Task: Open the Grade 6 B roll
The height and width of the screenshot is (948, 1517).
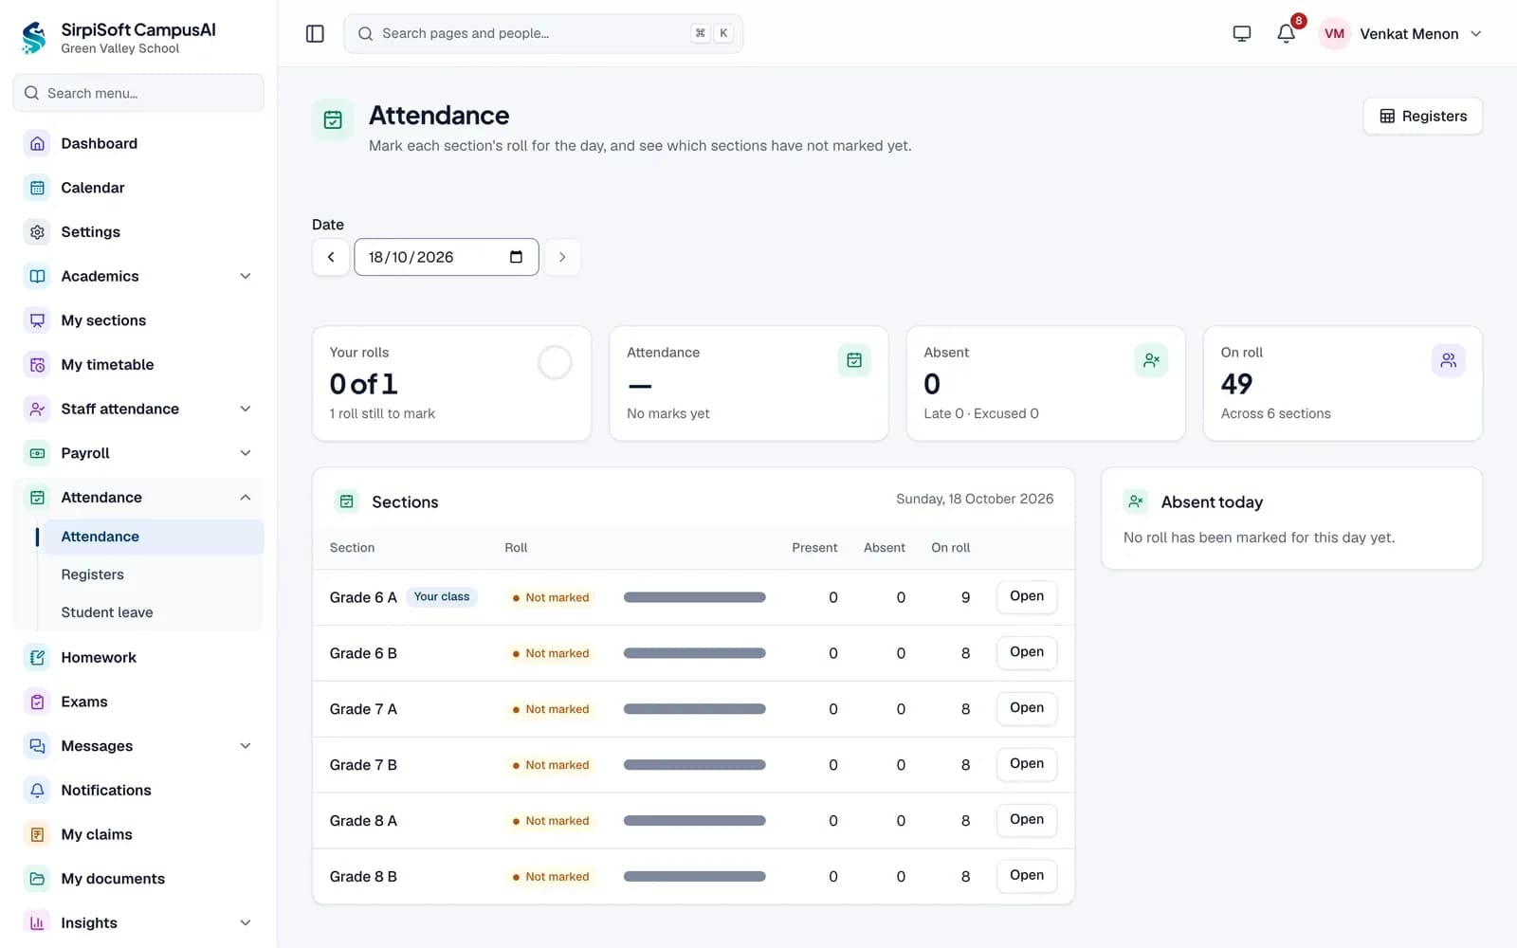Action: point(1026,652)
